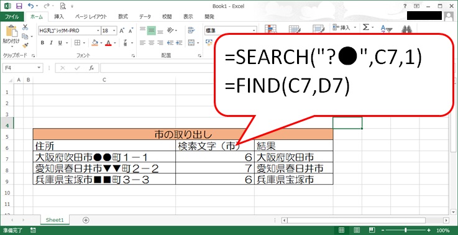Open AutoSum with the sigma icon
Viewport: 458px width, 235px height.
(x=366, y=27)
